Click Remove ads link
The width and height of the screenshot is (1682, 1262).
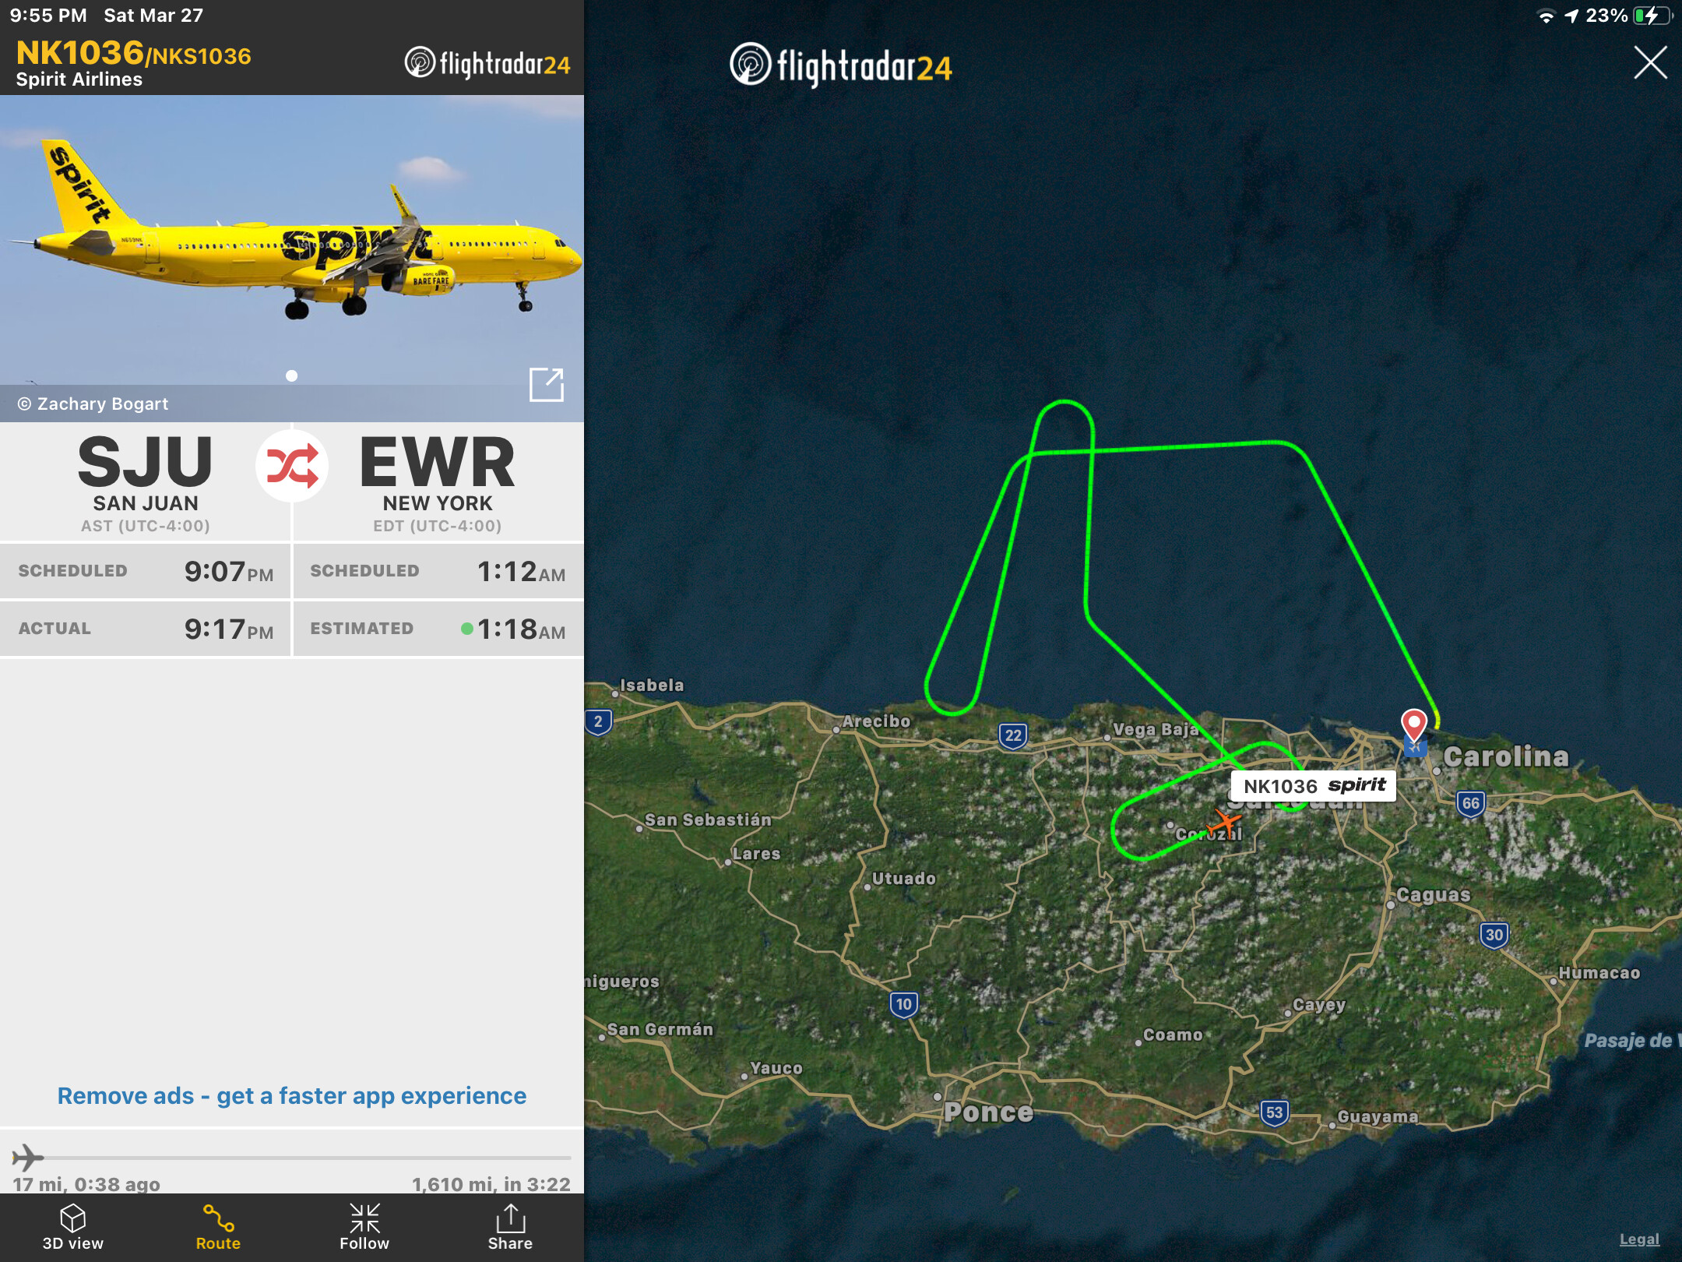(x=292, y=1095)
